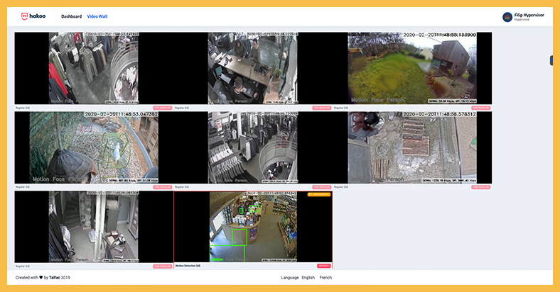
Task: Click the red badge under motion detection feed
Action: pyautogui.click(x=323, y=266)
